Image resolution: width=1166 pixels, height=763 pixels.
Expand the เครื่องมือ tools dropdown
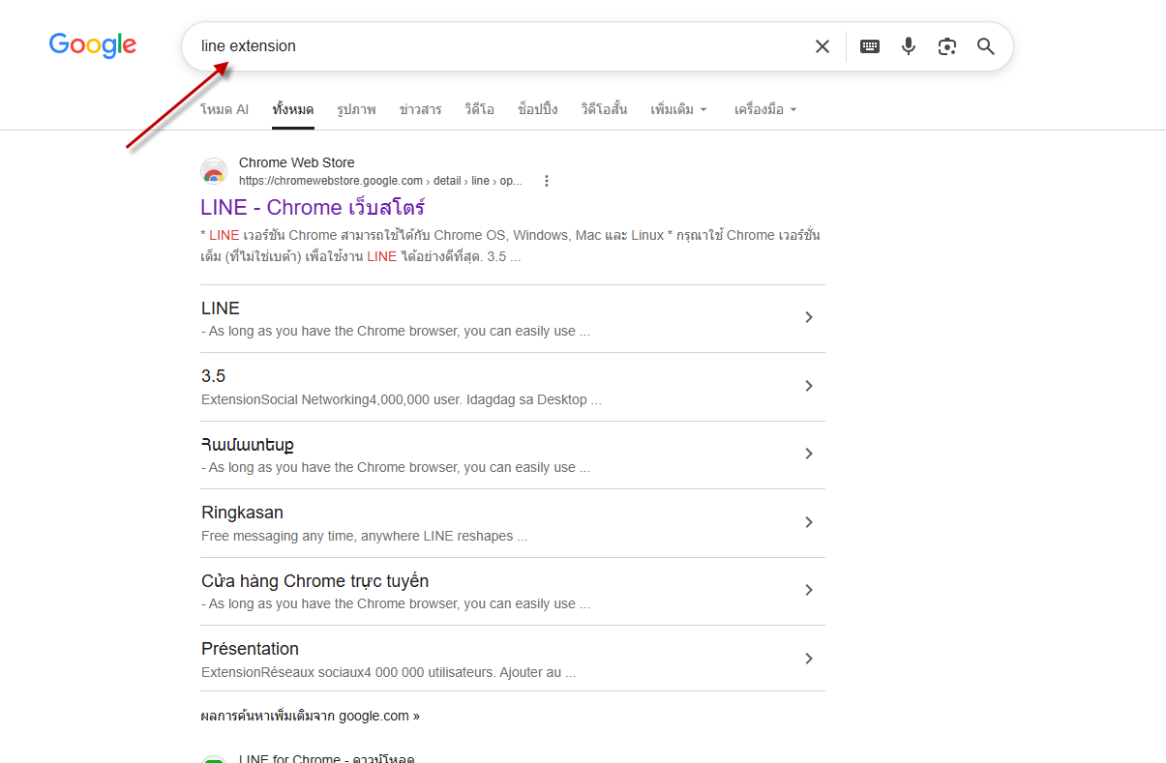point(765,109)
